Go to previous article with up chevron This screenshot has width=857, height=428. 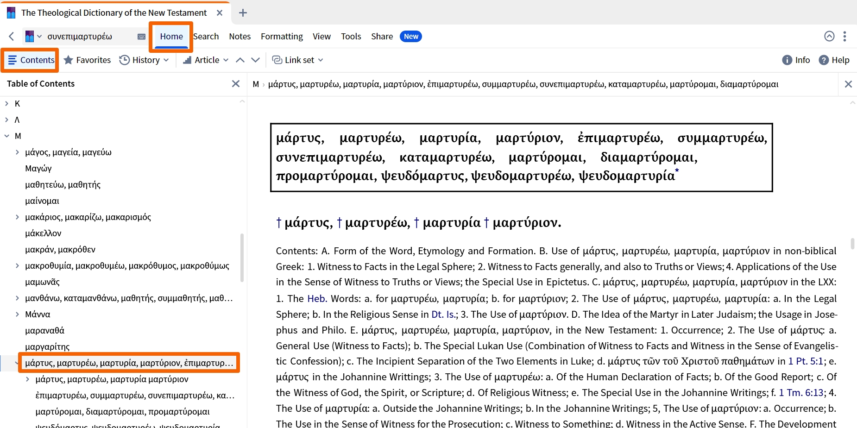click(240, 60)
